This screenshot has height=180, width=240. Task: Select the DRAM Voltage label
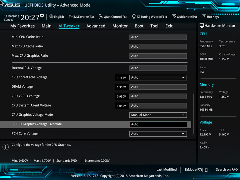pyautogui.click(x=22, y=87)
